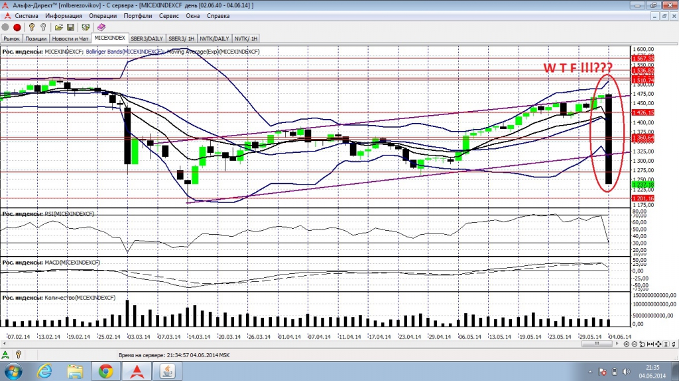The height and width of the screenshot is (381, 679).
Task: Open the Система menu
Action: tap(27, 15)
